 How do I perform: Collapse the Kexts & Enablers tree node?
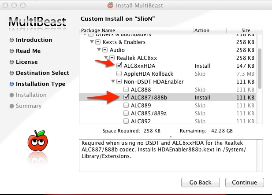tap(92, 42)
